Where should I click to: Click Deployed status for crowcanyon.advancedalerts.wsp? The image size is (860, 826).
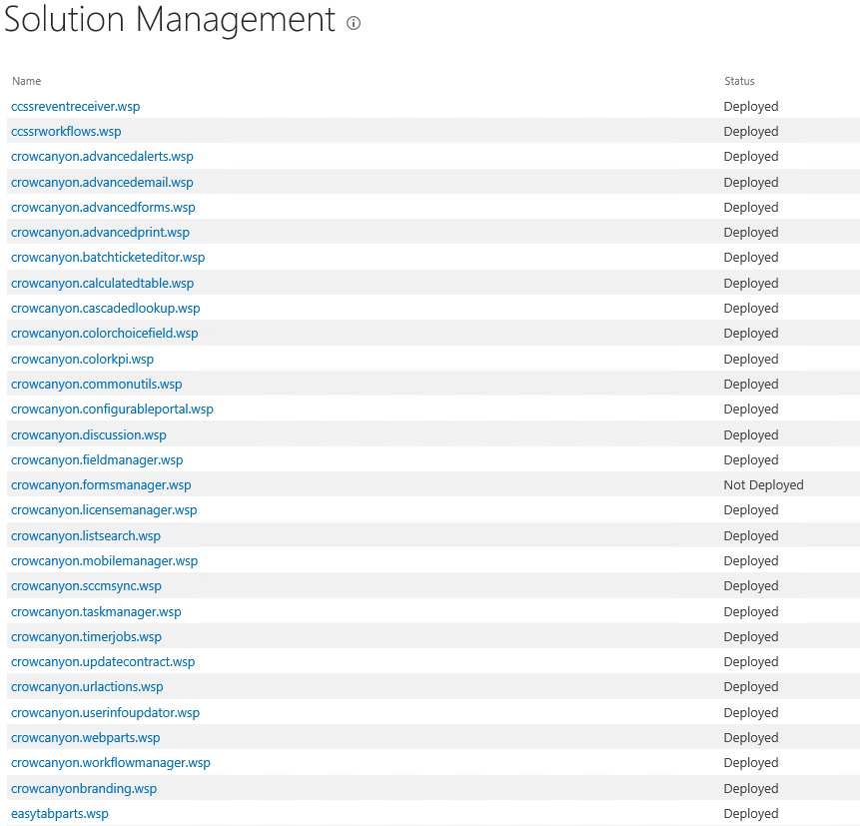tap(751, 157)
